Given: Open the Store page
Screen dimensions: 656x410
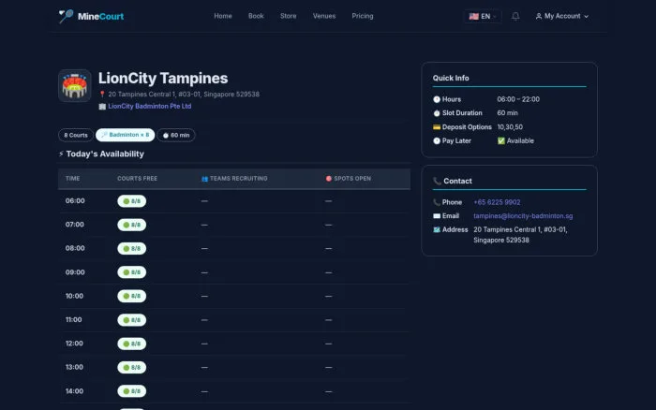Looking at the screenshot, I should pos(289,16).
